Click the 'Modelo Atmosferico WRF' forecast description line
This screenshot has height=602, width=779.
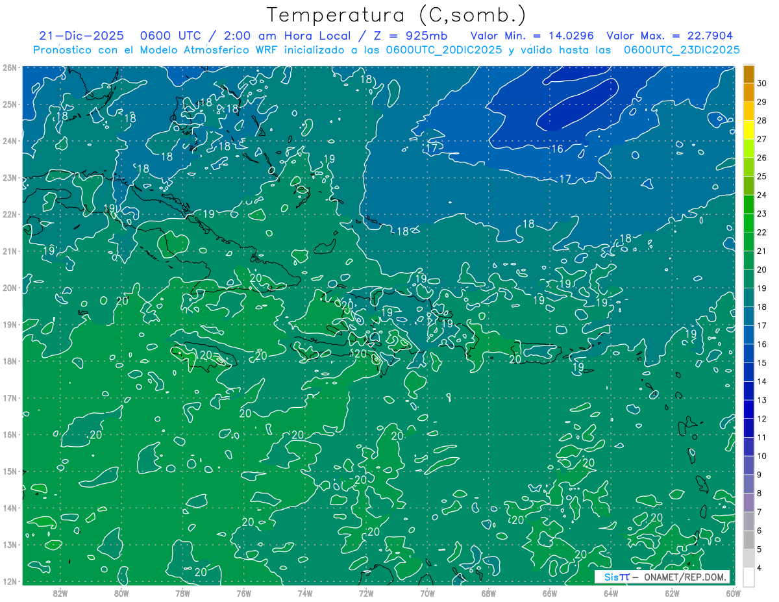point(386,49)
